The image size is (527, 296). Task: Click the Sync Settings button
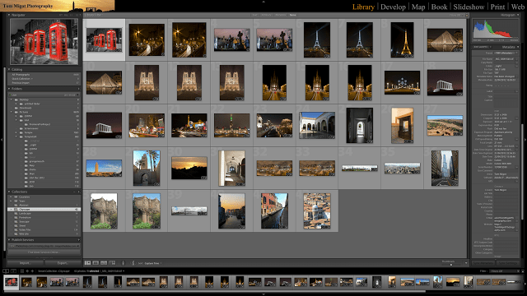click(508, 263)
